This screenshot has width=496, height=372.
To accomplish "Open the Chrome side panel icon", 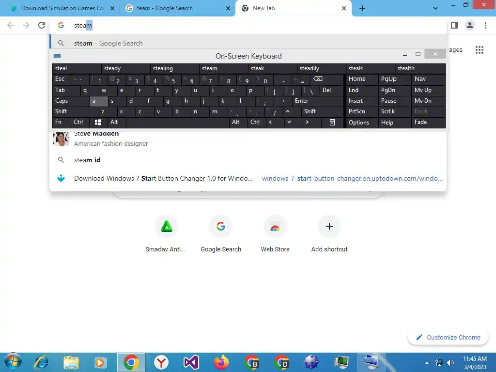I will point(454,25).
